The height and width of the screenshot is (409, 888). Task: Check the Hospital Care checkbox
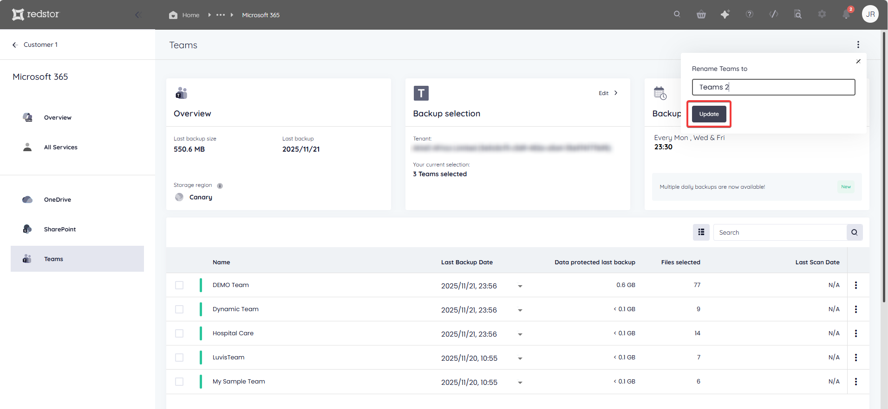tap(179, 333)
